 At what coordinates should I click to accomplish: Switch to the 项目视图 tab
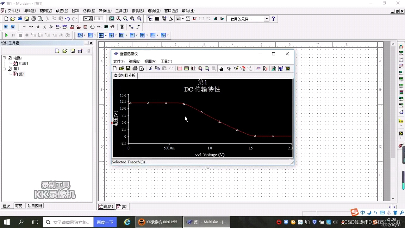[35, 206]
